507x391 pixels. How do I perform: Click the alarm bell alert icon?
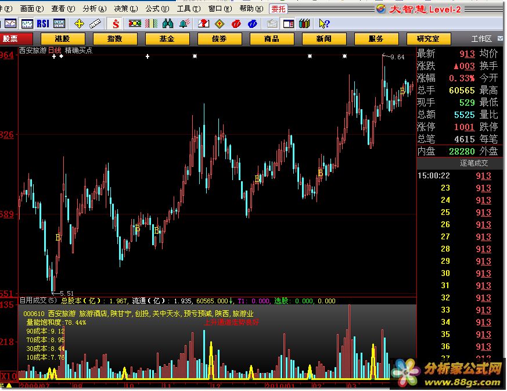[x=184, y=24]
